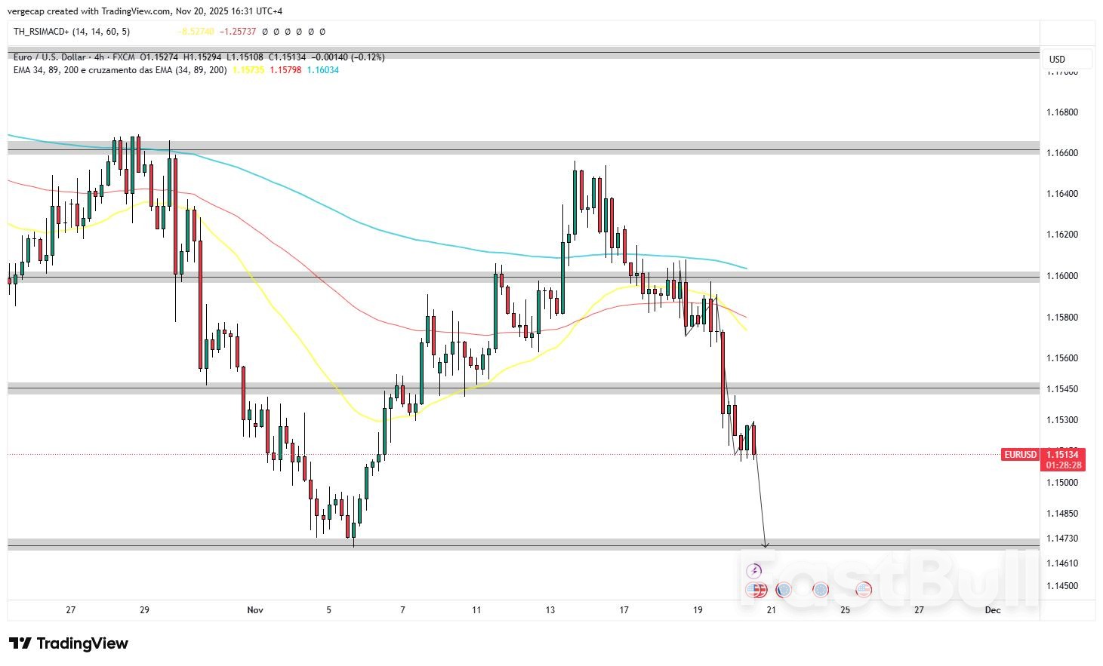Screen dimensions: 1103x666
Task: Click the overlapping US-UK flags economic event icon
Action: click(x=756, y=591)
